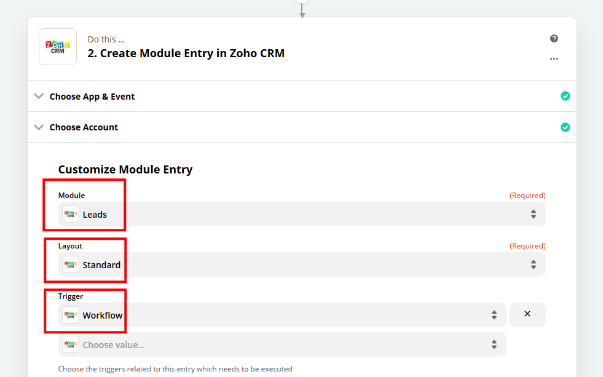
Task: Click the Layout dropdown arrows
Action: tap(533, 264)
